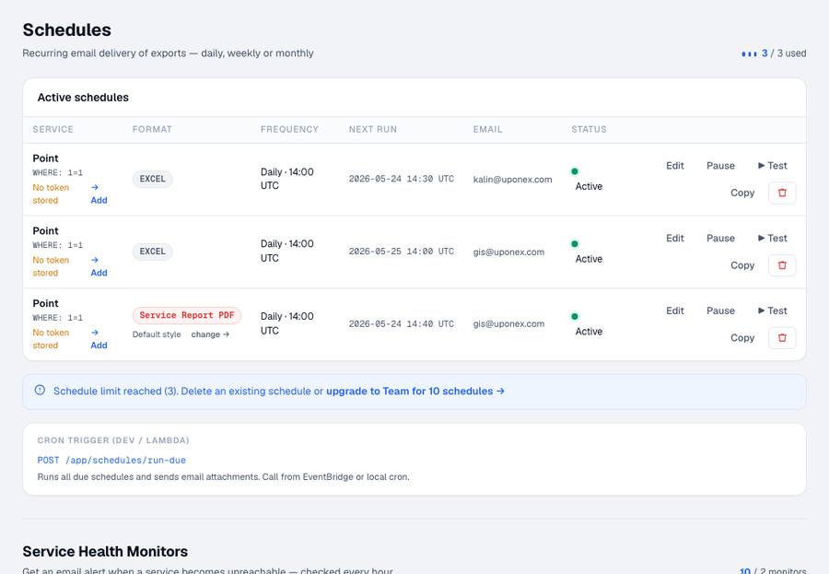
Task: Run Test for Service Report PDF schedule
Action: 773,310
